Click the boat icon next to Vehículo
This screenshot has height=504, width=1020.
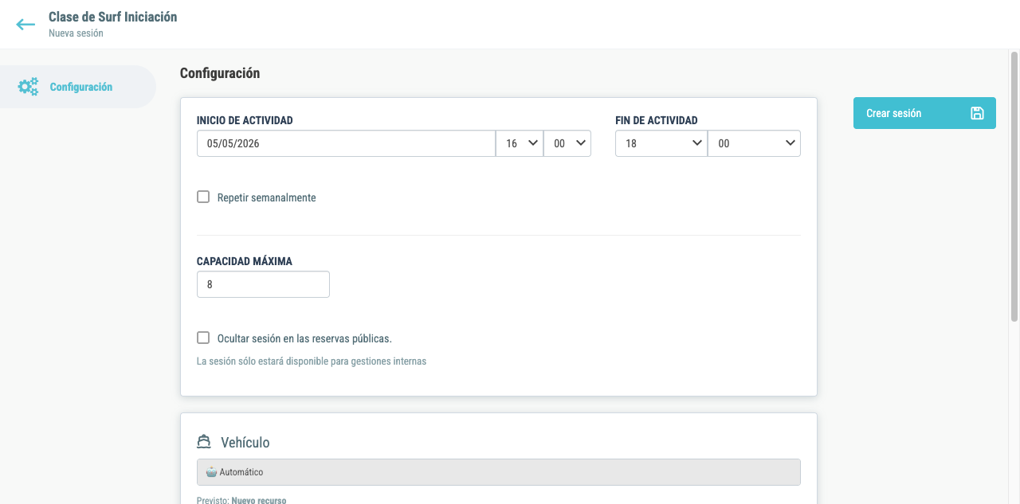pyautogui.click(x=205, y=442)
